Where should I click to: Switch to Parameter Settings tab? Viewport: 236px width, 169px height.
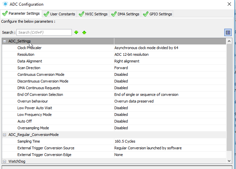21,14
